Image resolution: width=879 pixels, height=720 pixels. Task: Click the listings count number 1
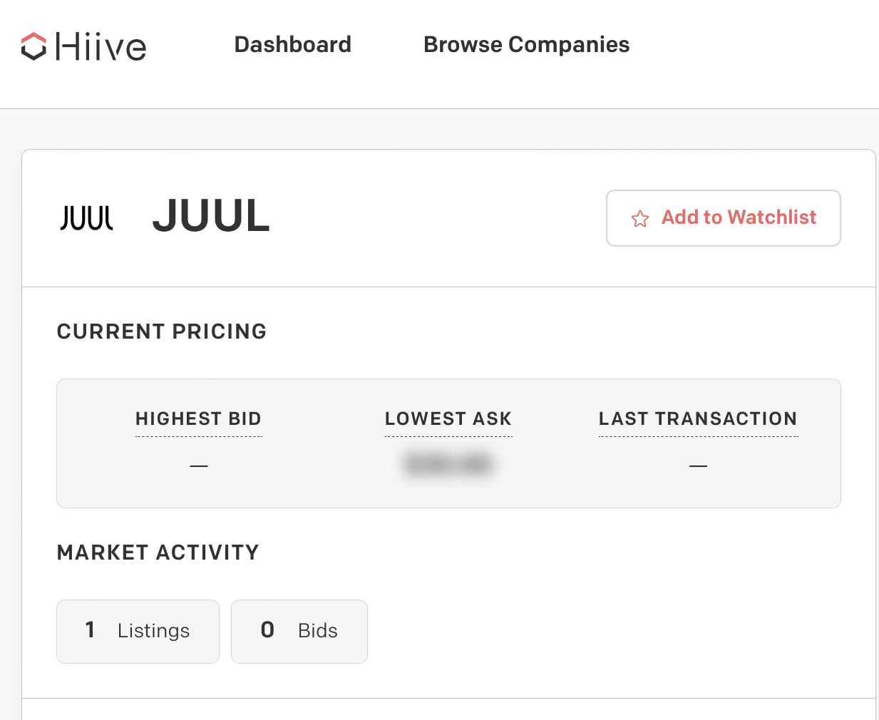click(x=90, y=630)
